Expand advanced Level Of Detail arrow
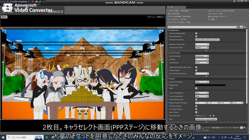The image size is (249, 140). click(x=206, y=76)
